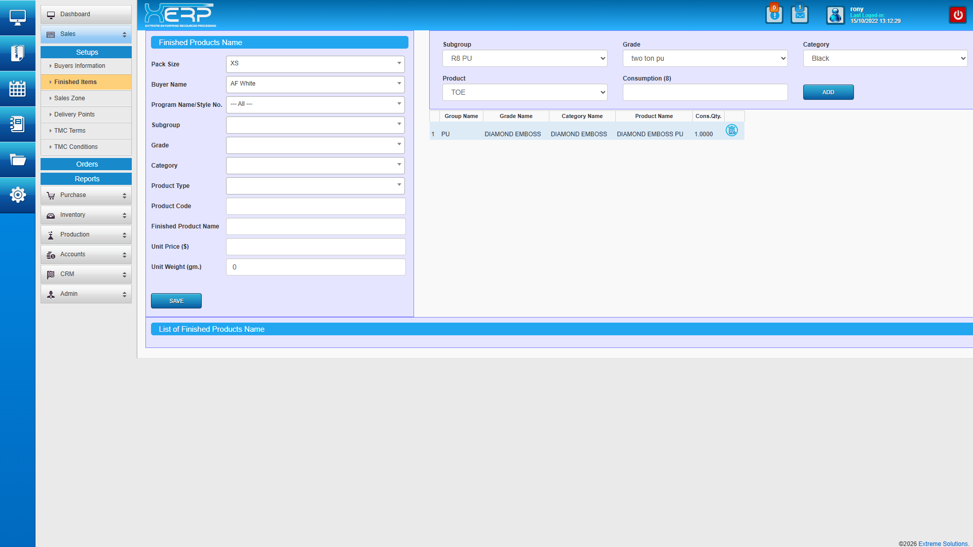Click the zipped document sidebar icon
Viewport: 973px width, 547px height.
pos(17,53)
